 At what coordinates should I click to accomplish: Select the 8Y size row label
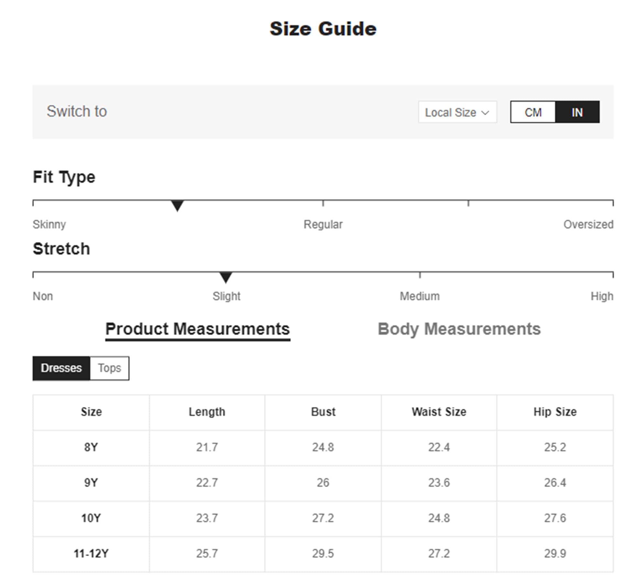[x=91, y=447]
